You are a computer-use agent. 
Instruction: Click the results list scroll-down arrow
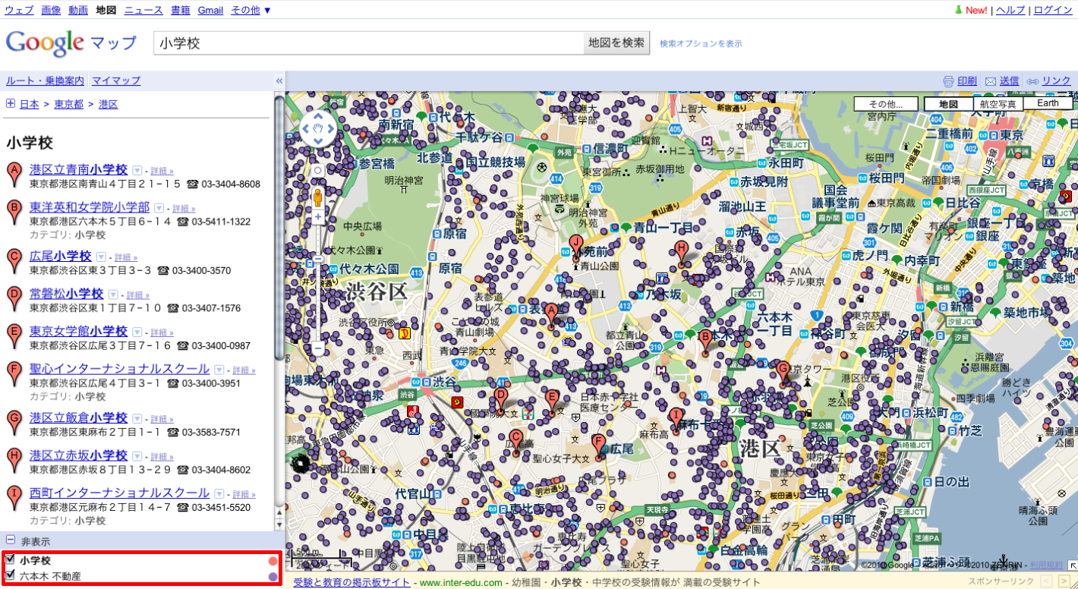point(279,524)
